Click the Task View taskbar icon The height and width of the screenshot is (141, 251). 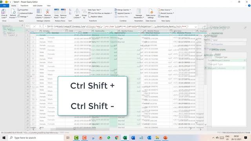coord(68,137)
